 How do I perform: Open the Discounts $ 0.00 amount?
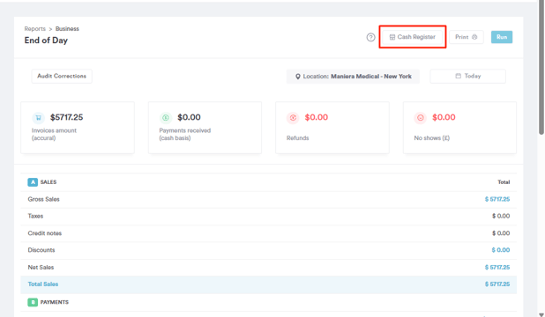501,250
